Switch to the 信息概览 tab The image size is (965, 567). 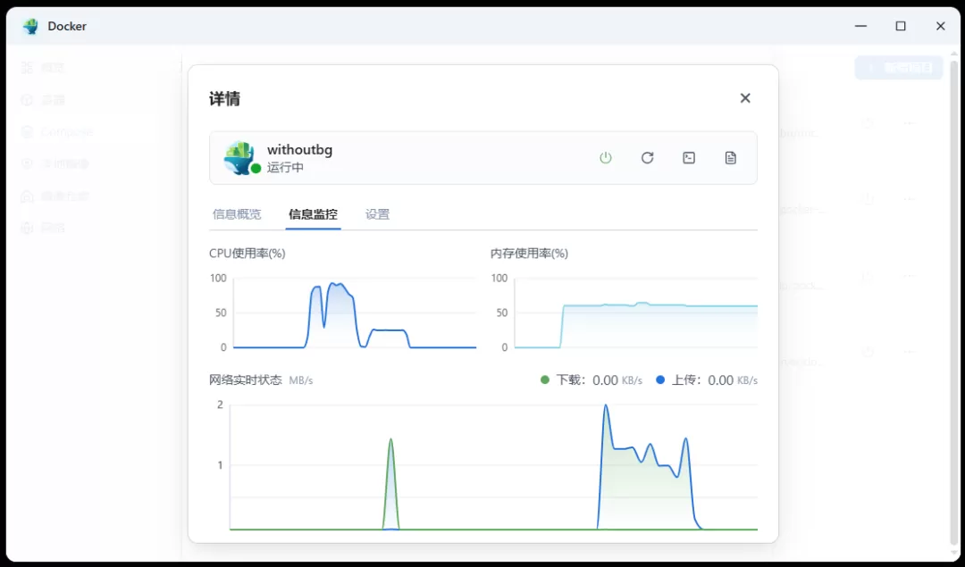coord(237,214)
